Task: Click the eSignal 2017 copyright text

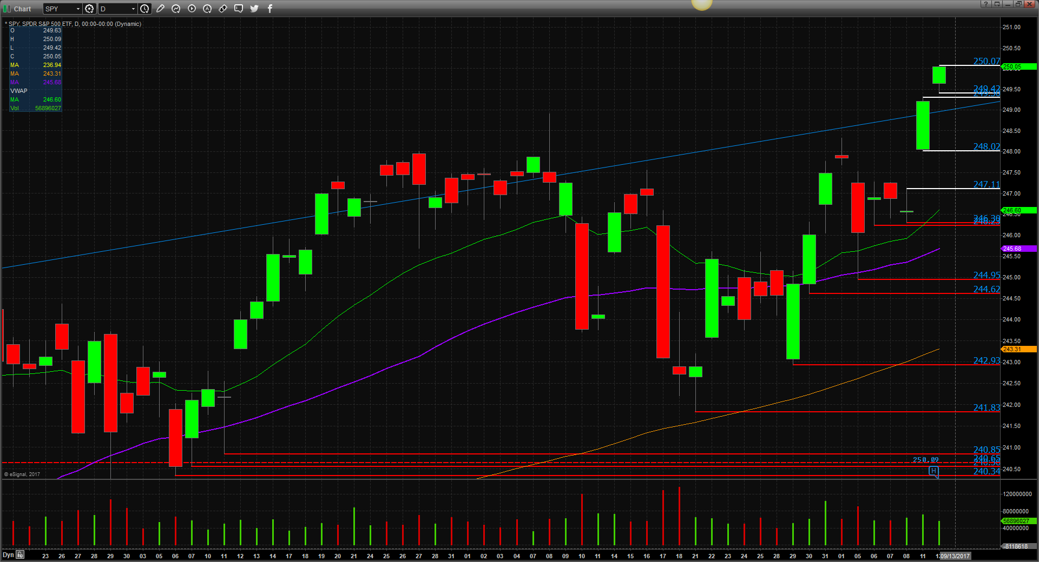Action: (x=22, y=474)
